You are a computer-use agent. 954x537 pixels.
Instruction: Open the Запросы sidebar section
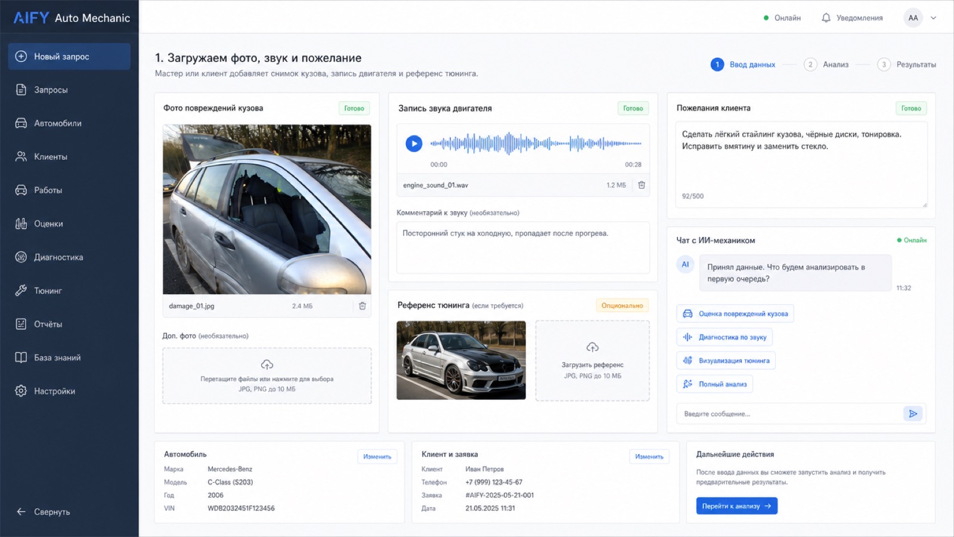(69, 89)
